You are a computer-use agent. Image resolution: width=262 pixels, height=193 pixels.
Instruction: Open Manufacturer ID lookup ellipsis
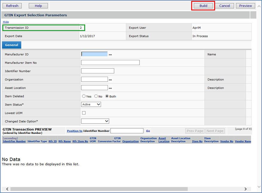coord(110,55)
